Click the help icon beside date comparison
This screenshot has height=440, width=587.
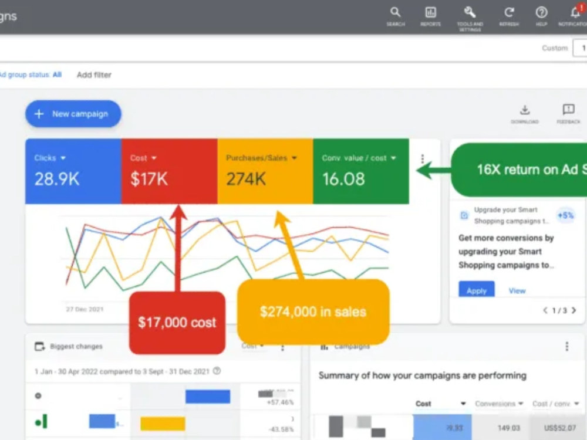click(x=217, y=371)
